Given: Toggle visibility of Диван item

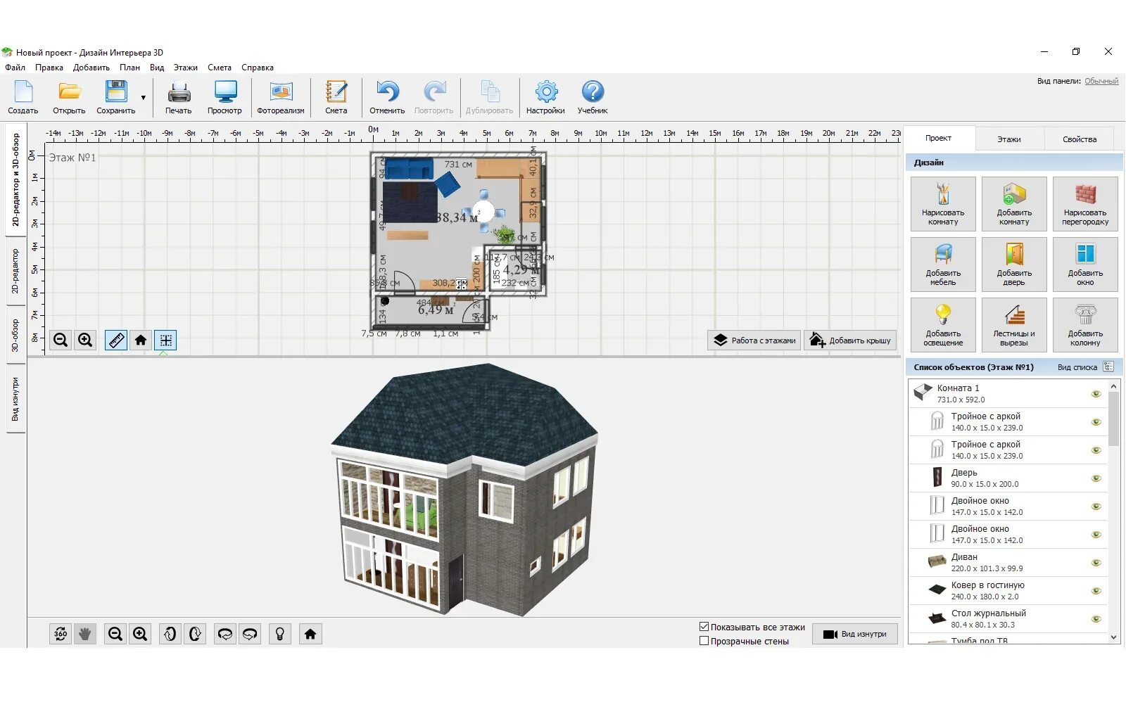Looking at the screenshot, I should 1096,563.
